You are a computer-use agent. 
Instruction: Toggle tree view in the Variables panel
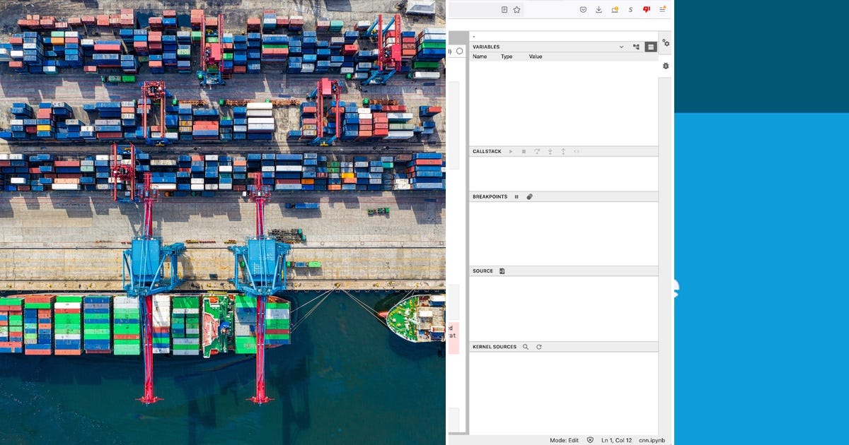pos(636,47)
